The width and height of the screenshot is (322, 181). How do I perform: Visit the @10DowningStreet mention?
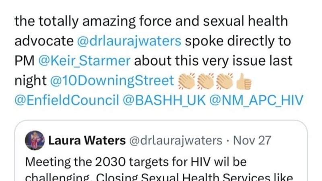[112, 80]
